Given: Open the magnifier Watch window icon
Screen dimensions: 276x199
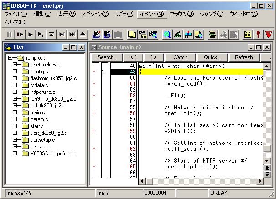Looking at the screenshot, I should (x=167, y=34).
